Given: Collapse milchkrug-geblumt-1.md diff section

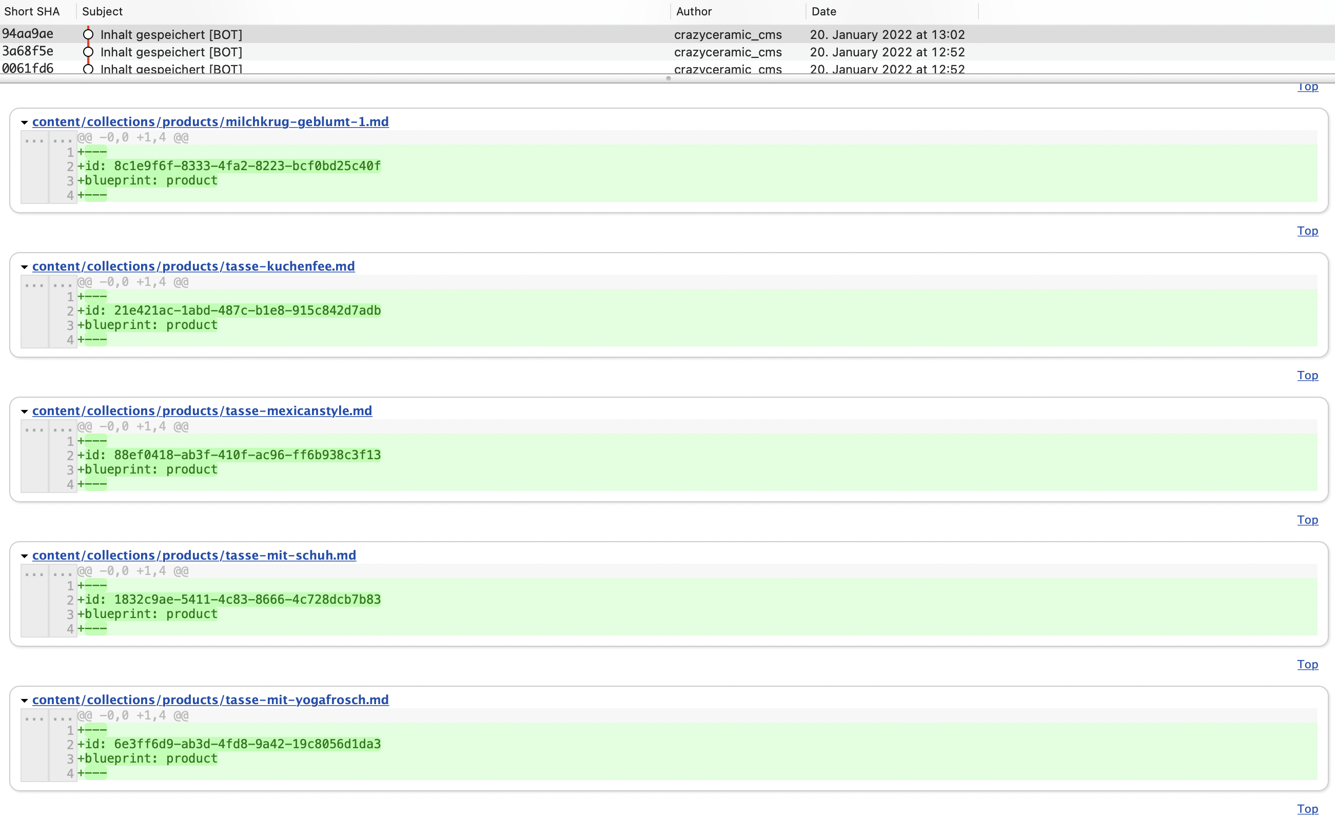Looking at the screenshot, I should click(x=25, y=122).
